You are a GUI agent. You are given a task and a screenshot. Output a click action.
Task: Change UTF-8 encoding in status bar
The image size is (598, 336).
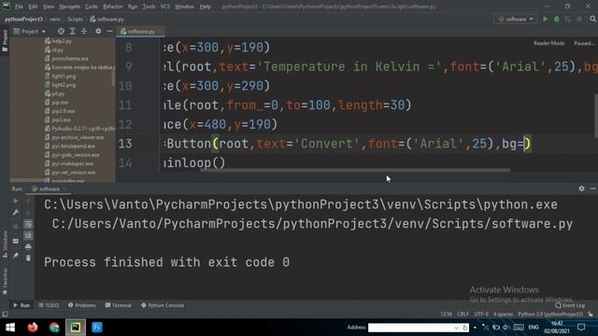(x=481, y=315)
